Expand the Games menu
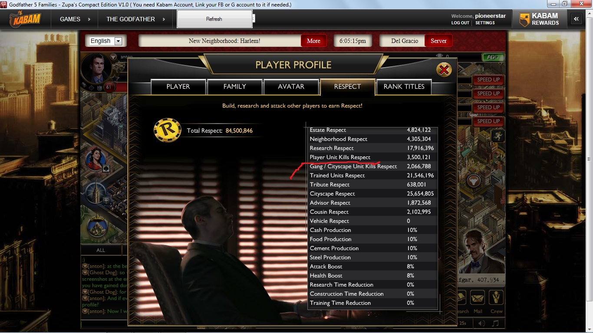Screen dimensions: 593x333 [x=75, y=19]
